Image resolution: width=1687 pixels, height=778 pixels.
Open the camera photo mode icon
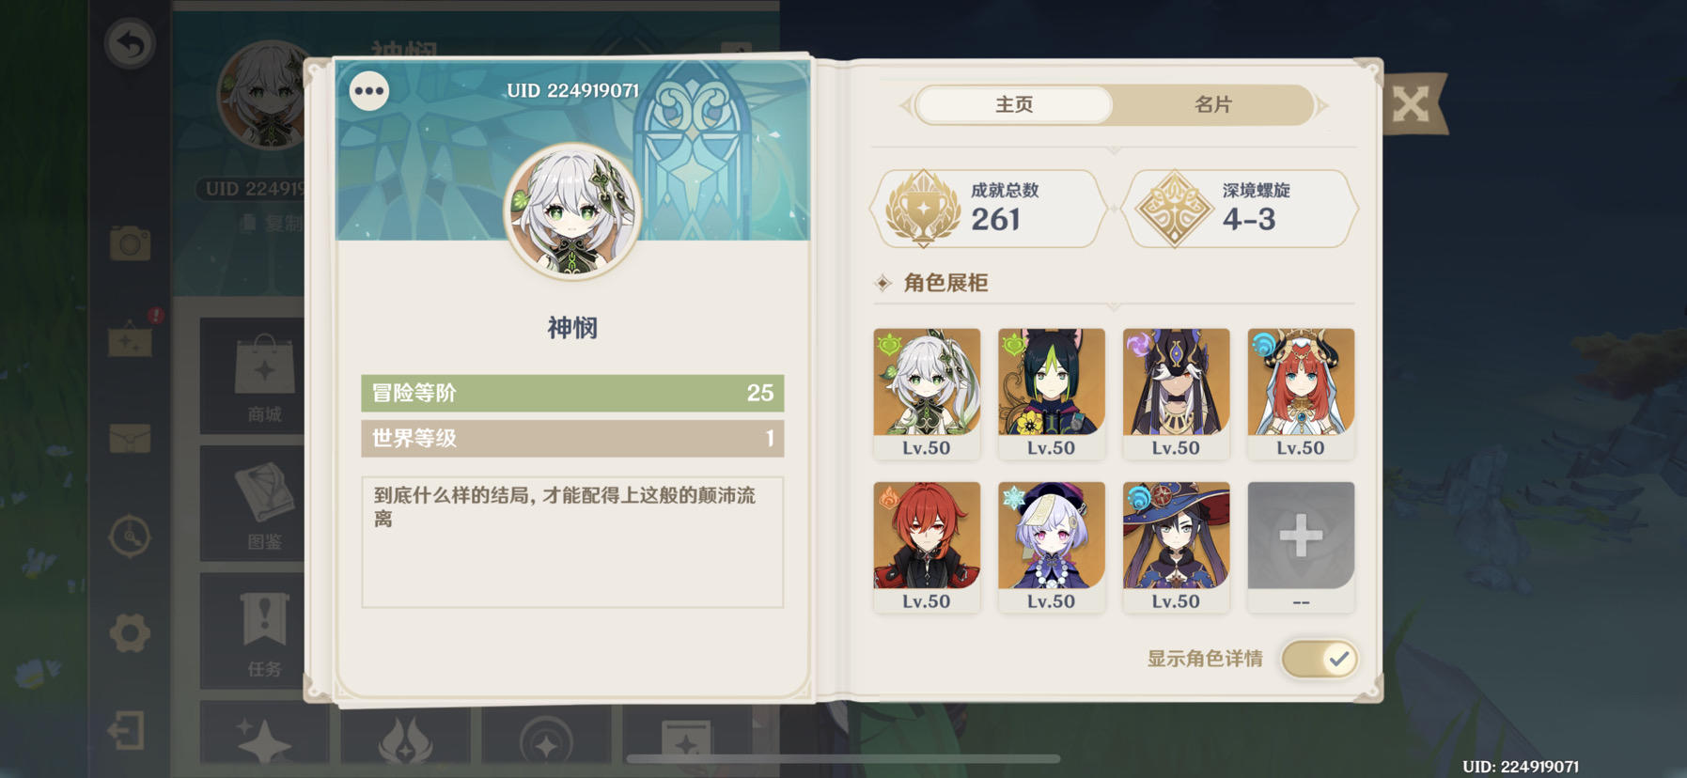[130, 243]
